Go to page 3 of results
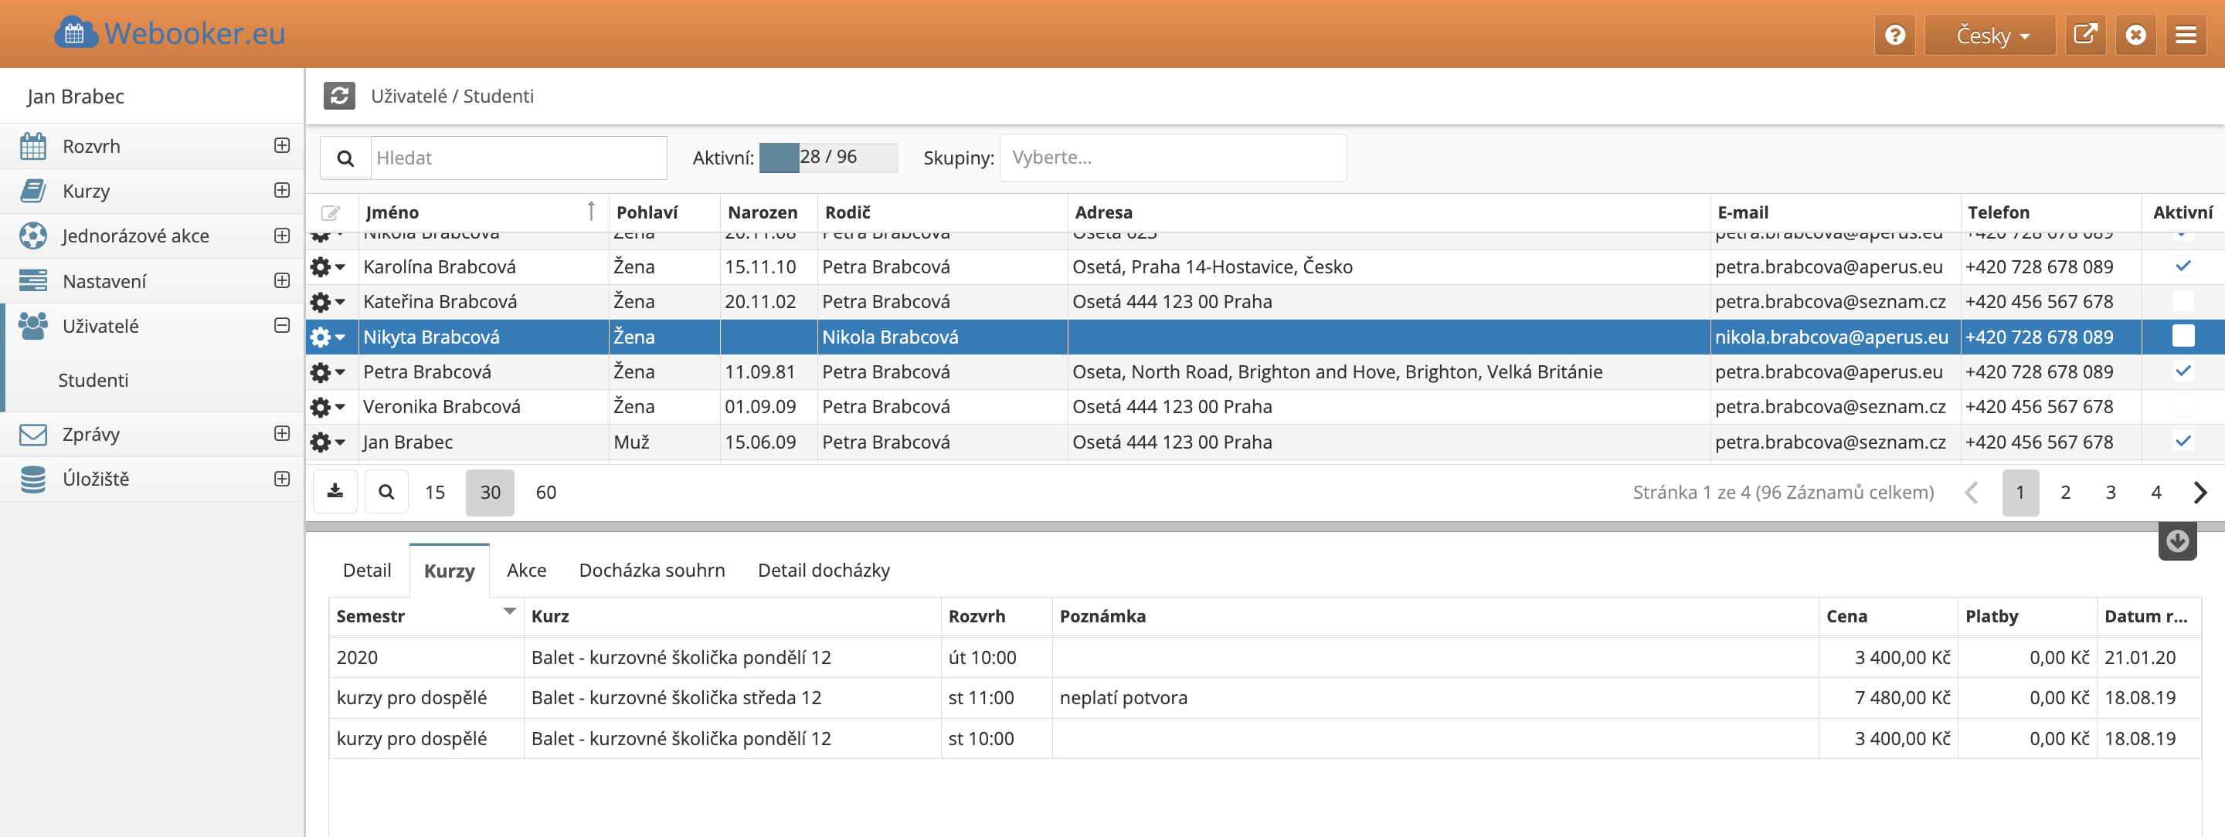The width and height of the screenshot is (2225, 837). tap(2110, 493)
